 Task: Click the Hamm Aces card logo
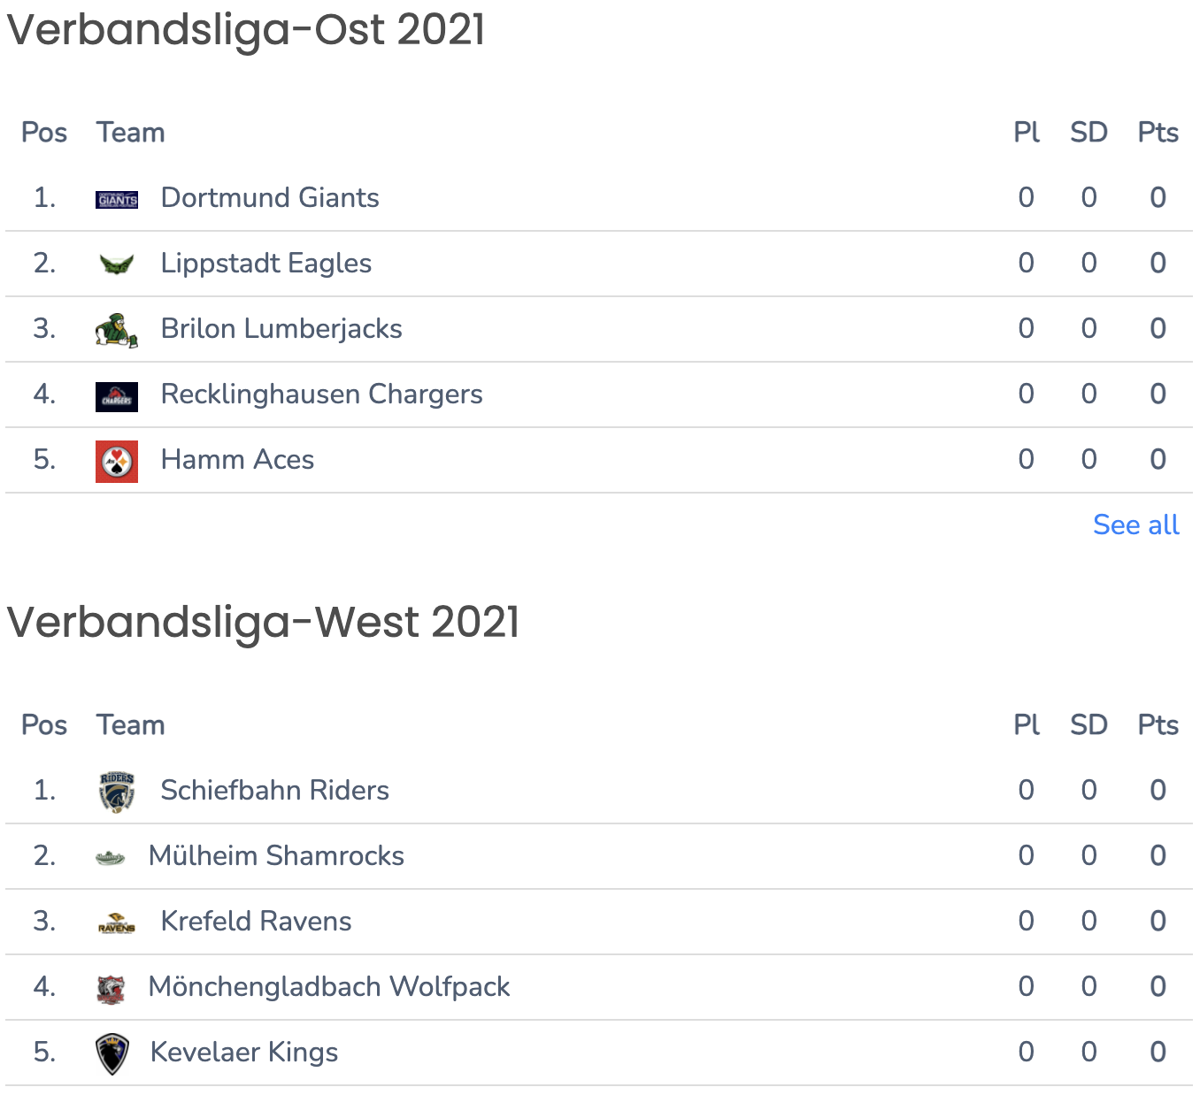pos(117,462)
